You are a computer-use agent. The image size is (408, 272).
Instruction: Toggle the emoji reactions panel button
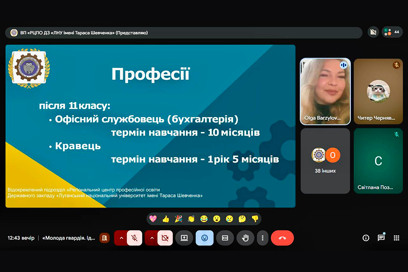point(204,238)
